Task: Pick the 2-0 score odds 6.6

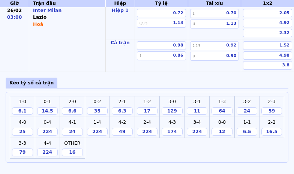Action: pyautogui.click(x=72, y=111)
